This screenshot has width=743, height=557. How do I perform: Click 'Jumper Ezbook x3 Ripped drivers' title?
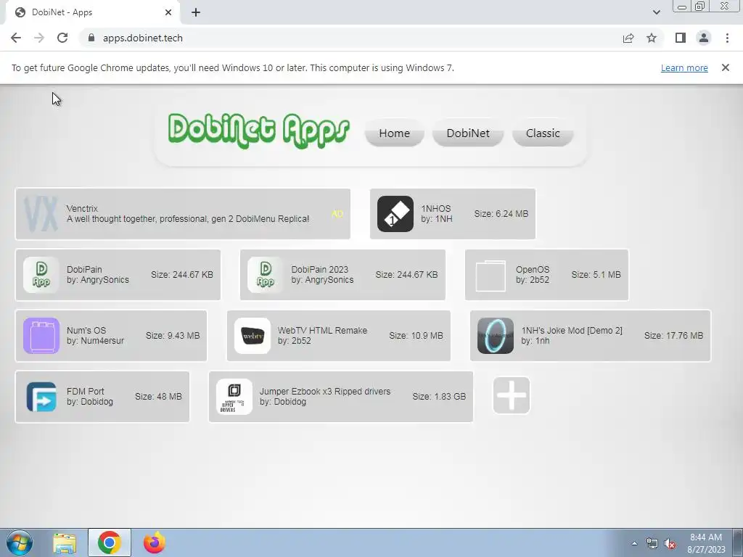(325, 391)
